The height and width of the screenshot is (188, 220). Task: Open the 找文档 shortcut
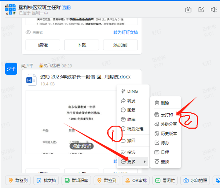tap(46, 180)
